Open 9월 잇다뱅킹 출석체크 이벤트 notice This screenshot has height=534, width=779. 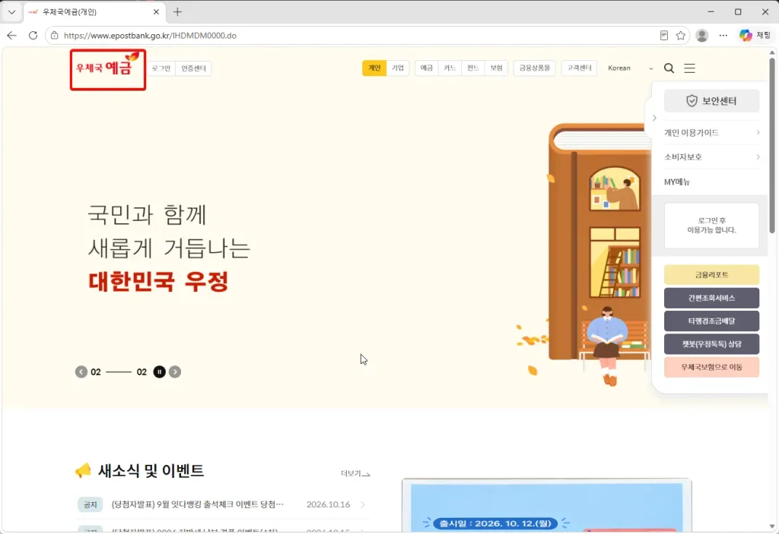pos(198,504)
